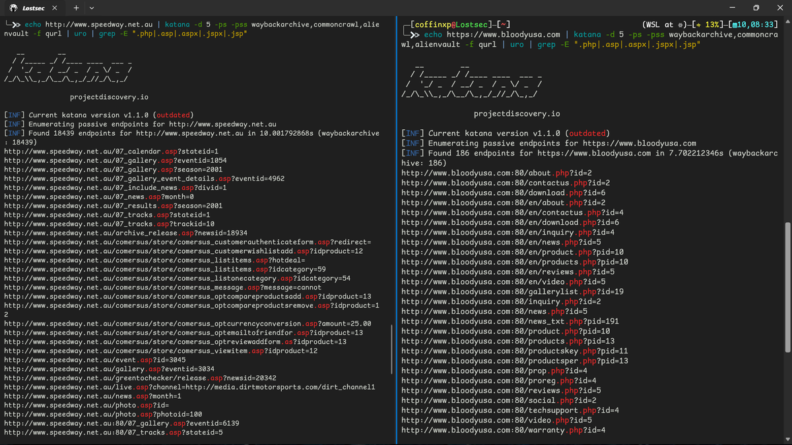This screenshot has height=445, width=792.
Task: Click the bloodyusa en/product.php?pid=10 URL
Action: pos(513,252)
